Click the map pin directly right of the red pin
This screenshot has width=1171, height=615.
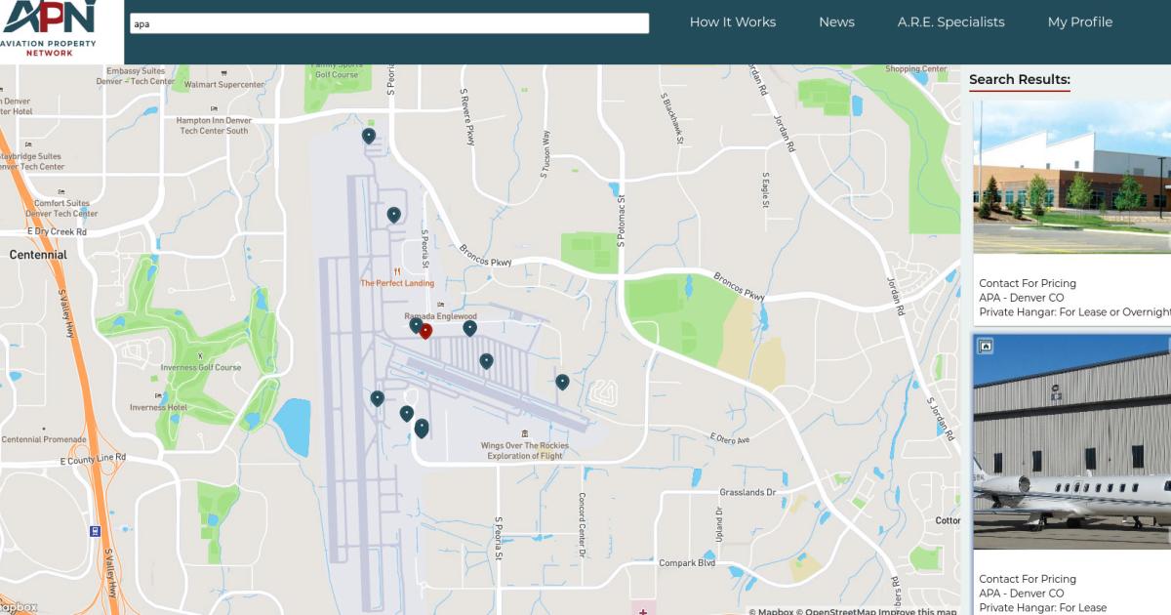[x=469, y=328]
